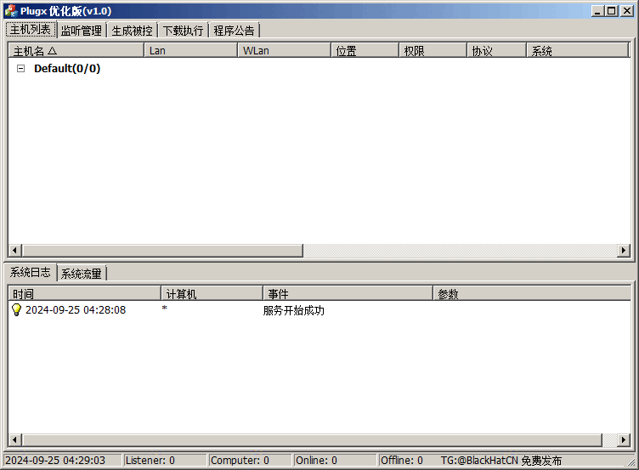Image resolution: width=639 pixels, height=470 pixels.
Task: Sort log by 时间 column header
Action: pyautogui.click(x=84, y=294)
